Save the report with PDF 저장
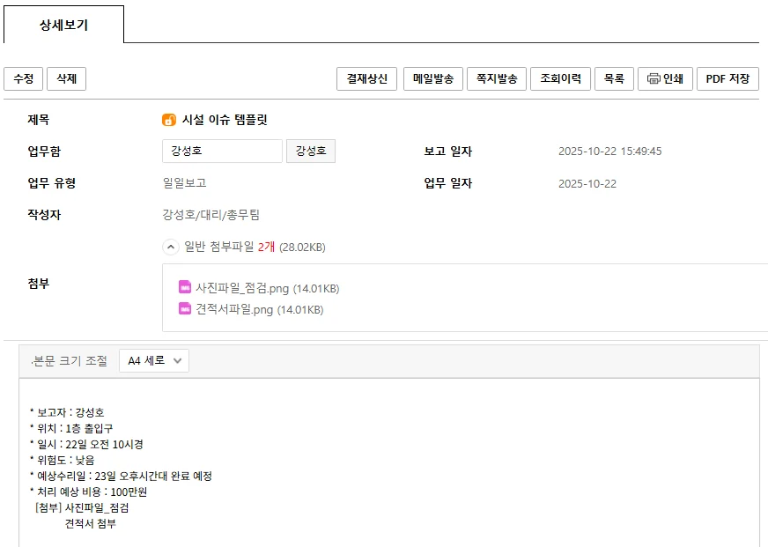 click(x=727, y=78)
